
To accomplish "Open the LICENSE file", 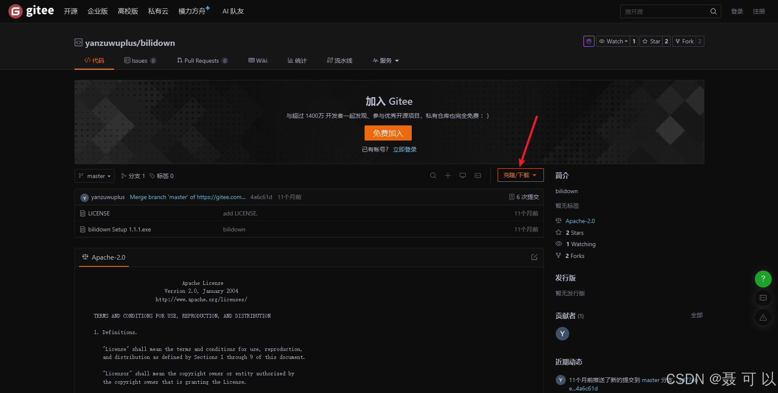I will click(x=99, y=213).
